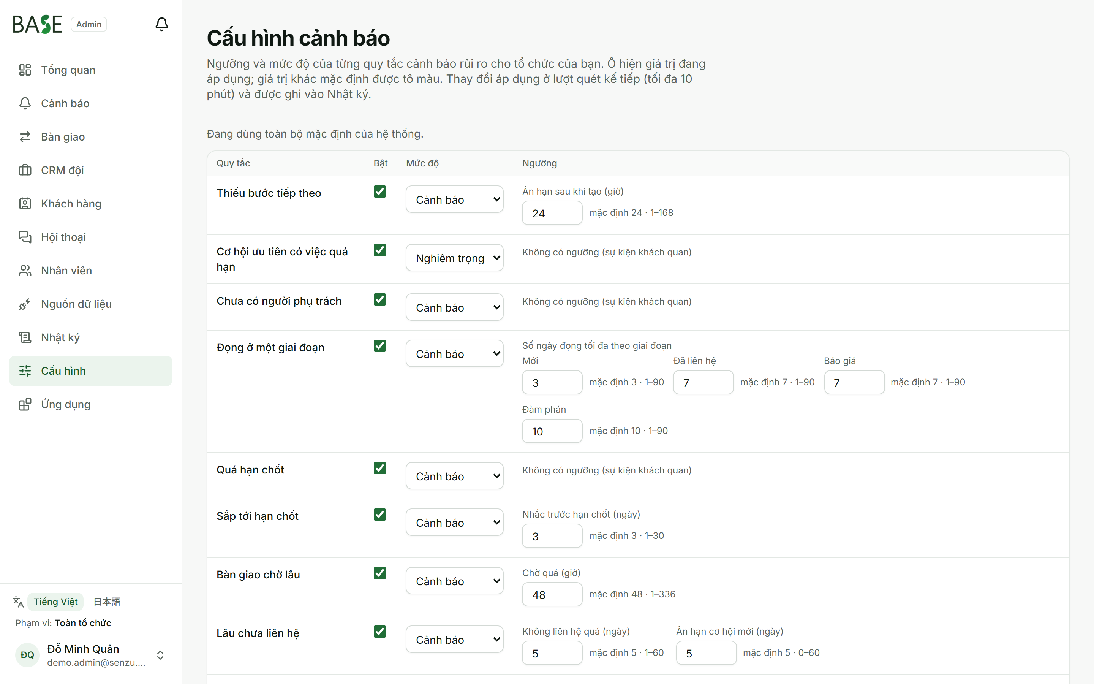Uncheck Cơ hội ưu tiên có việc quá hạn
Screen dimensions: 1094x684
[380, 250]
